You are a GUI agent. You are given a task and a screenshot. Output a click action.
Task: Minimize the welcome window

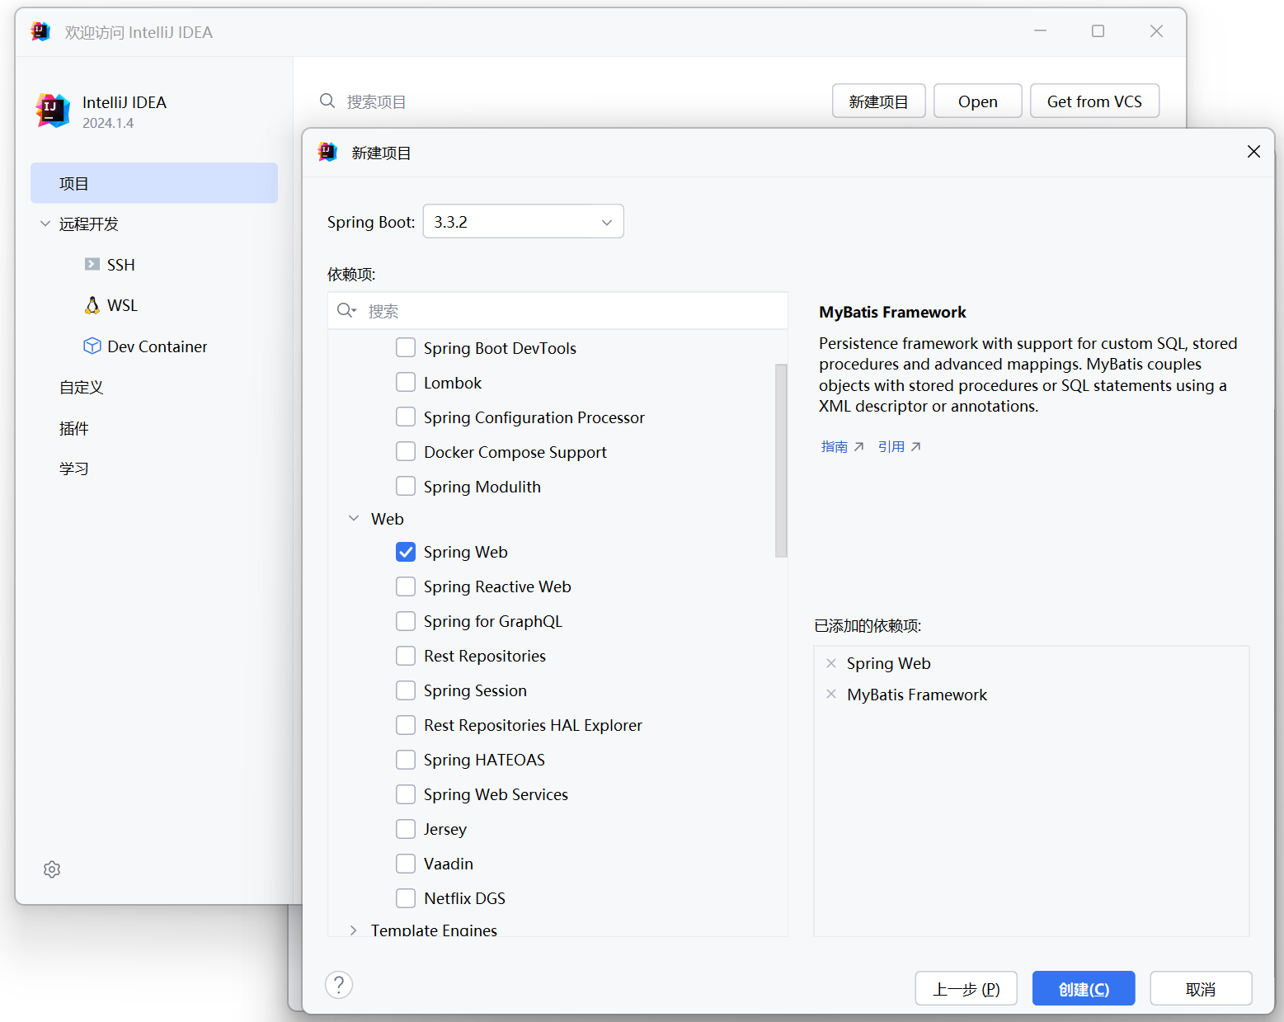coord(1040,31)
